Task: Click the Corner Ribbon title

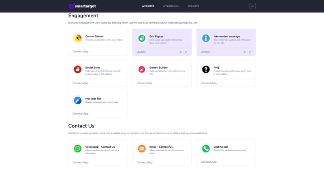Action: (x=94, y=37)
